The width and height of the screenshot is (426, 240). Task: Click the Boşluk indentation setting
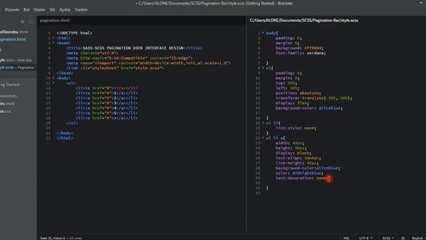tap(417, 238)
